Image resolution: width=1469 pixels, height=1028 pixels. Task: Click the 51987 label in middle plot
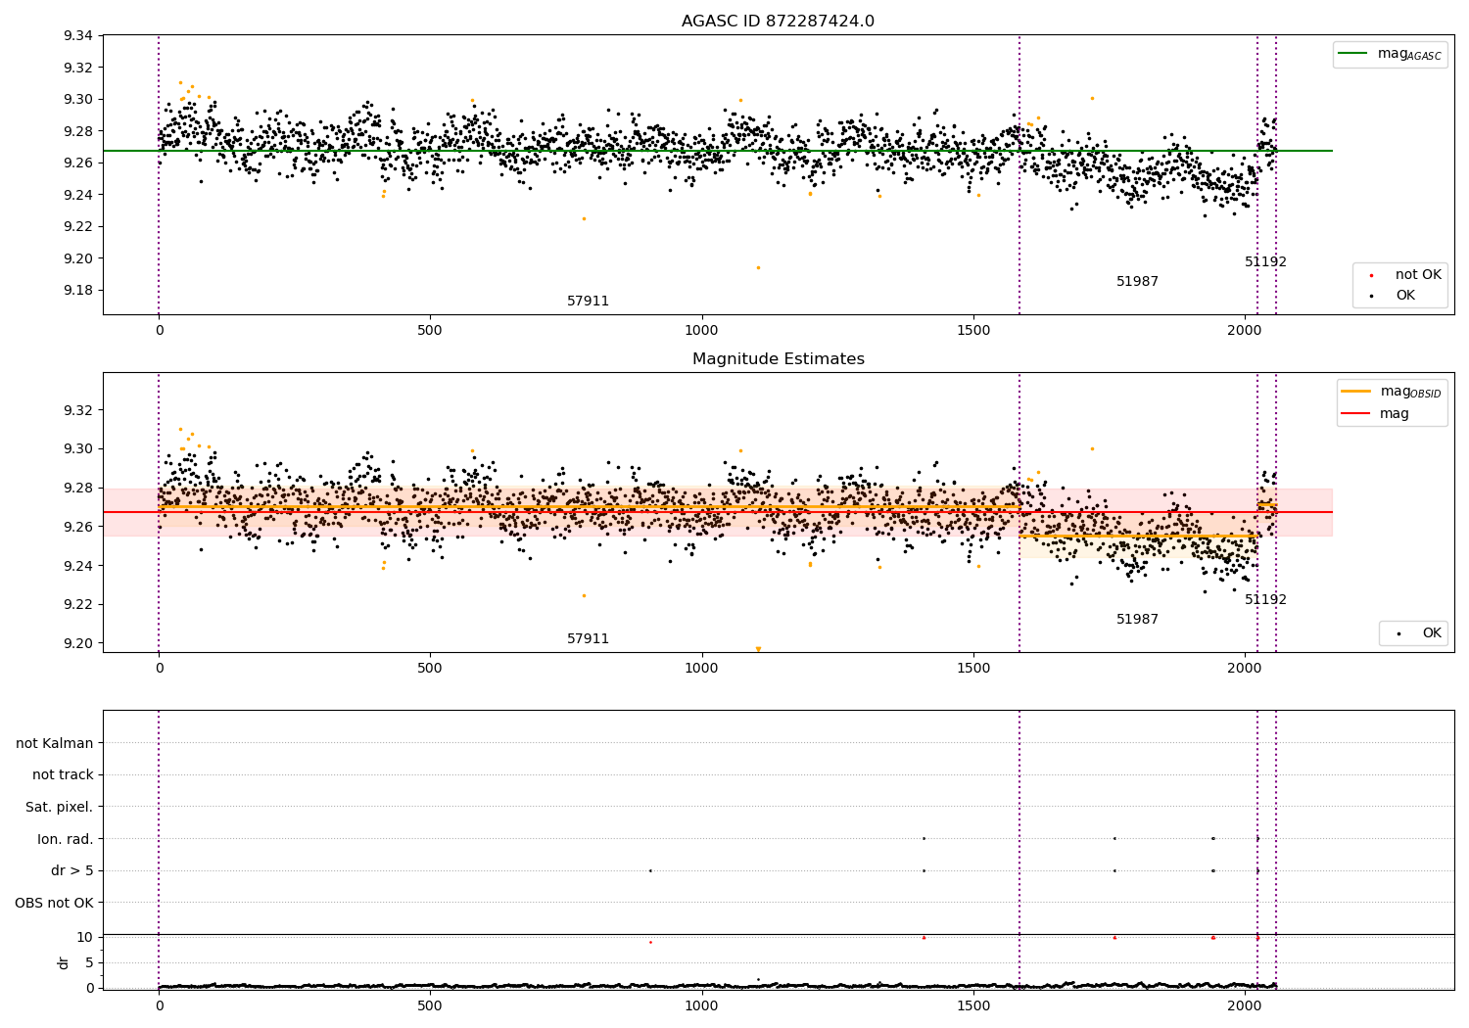click(x=1137, y=620)
